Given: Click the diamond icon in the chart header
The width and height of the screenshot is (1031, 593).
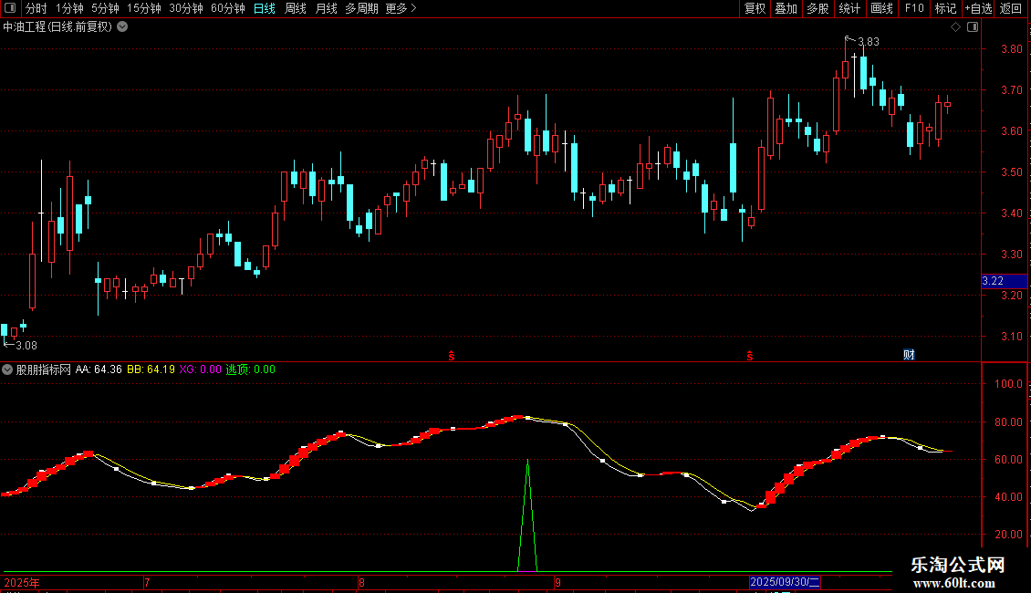Looking at the screenshot, I should (x=956, y=27).
